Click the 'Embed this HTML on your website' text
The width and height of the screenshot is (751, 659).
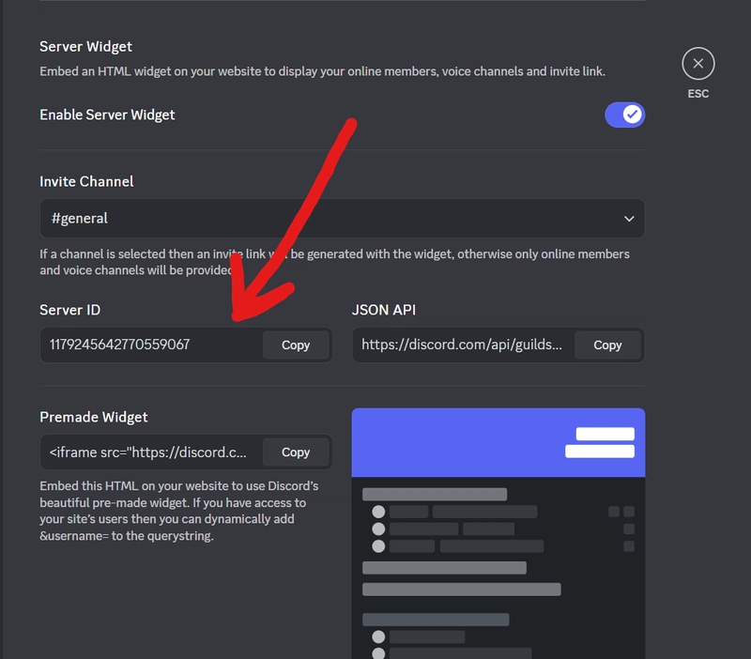click(179, 511)
